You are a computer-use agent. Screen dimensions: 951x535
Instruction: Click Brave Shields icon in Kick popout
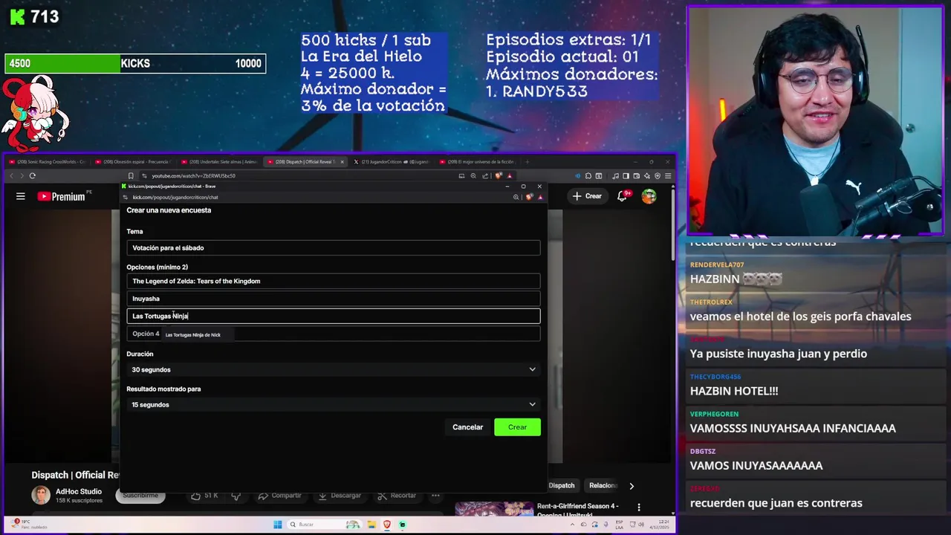coord(529,197)
